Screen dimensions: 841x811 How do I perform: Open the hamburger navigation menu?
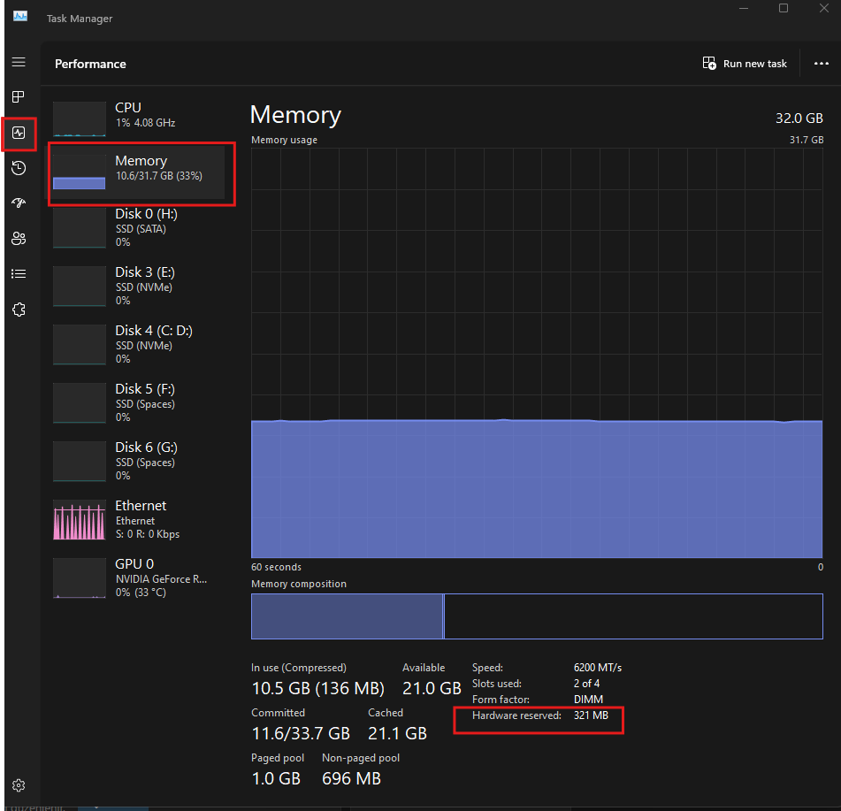pyautogui.click(x=19, y=63)
